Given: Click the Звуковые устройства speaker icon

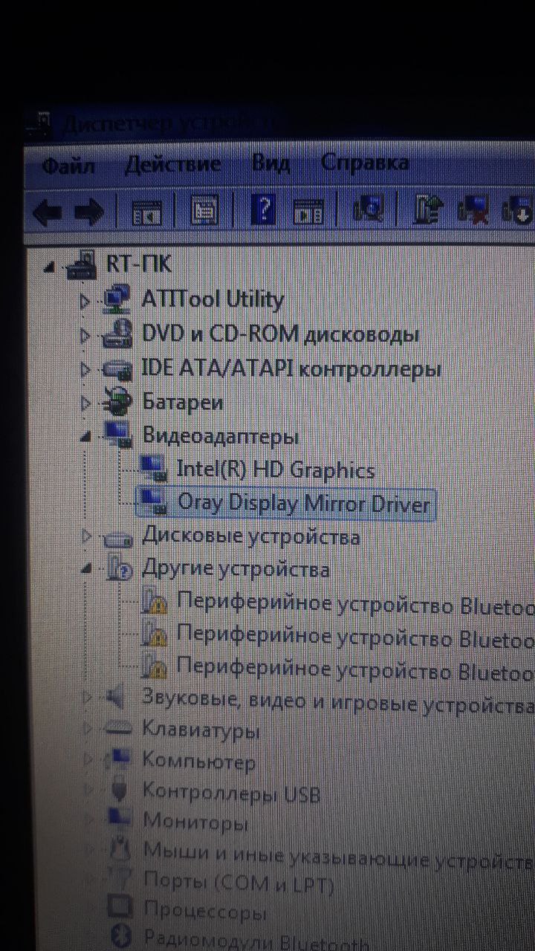Looking at the screenshot, I should [x=116, y=698].
